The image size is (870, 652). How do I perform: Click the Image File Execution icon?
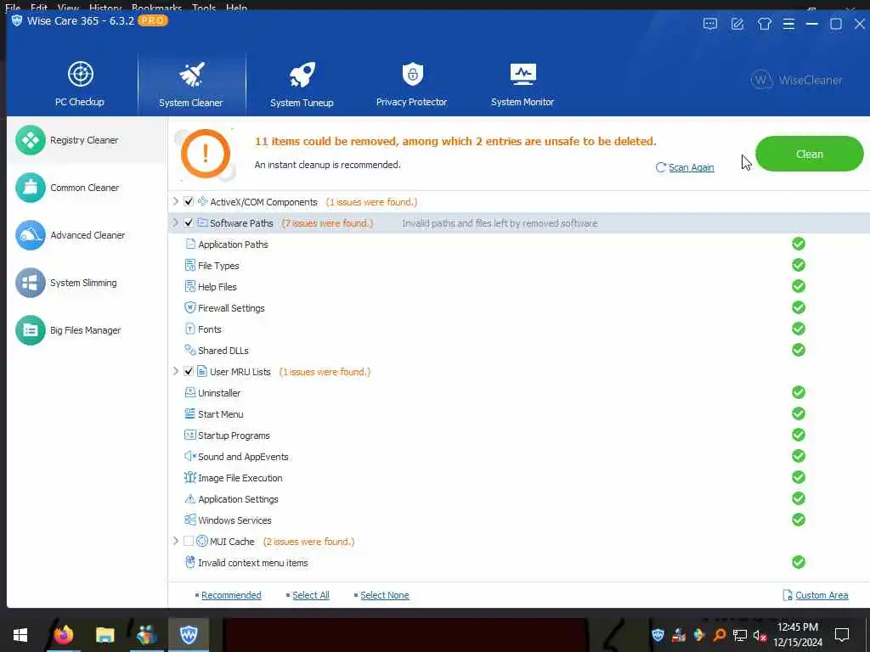190,477
